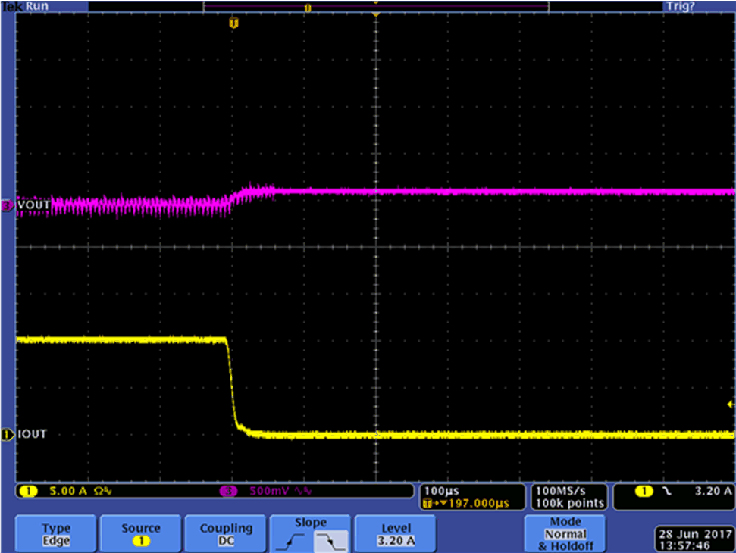Open the Coupling DC menu
Viewport: 736px width, 553px height.
coord(226,533)
